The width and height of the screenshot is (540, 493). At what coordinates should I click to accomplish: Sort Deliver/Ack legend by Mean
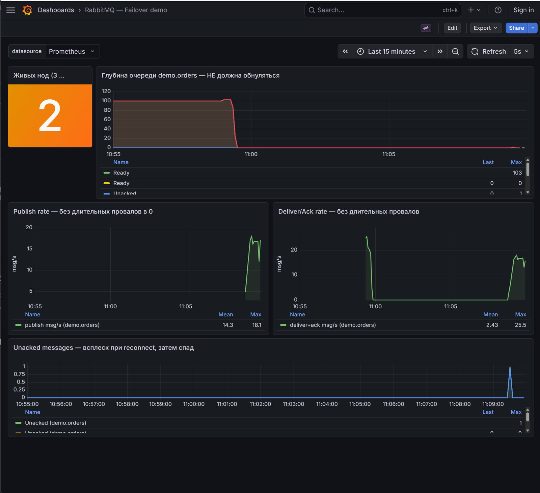coord(490,314)
